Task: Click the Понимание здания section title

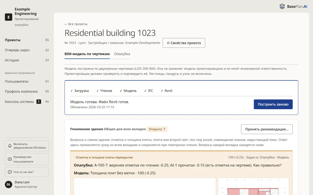Action: [87, 129]
